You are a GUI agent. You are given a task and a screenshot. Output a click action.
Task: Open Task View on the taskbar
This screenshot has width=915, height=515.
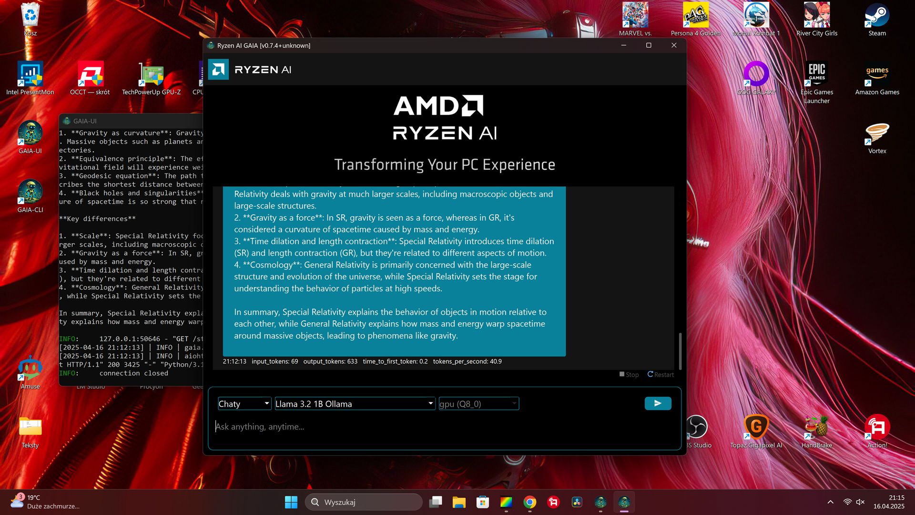[435, 502]
